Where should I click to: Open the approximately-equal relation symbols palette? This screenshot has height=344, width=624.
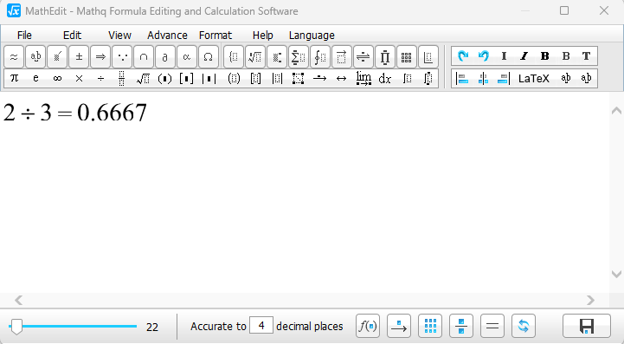14,57
